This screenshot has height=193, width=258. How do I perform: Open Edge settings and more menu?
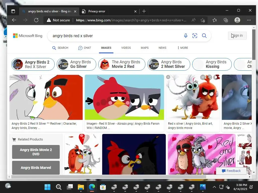click(249, 20)
